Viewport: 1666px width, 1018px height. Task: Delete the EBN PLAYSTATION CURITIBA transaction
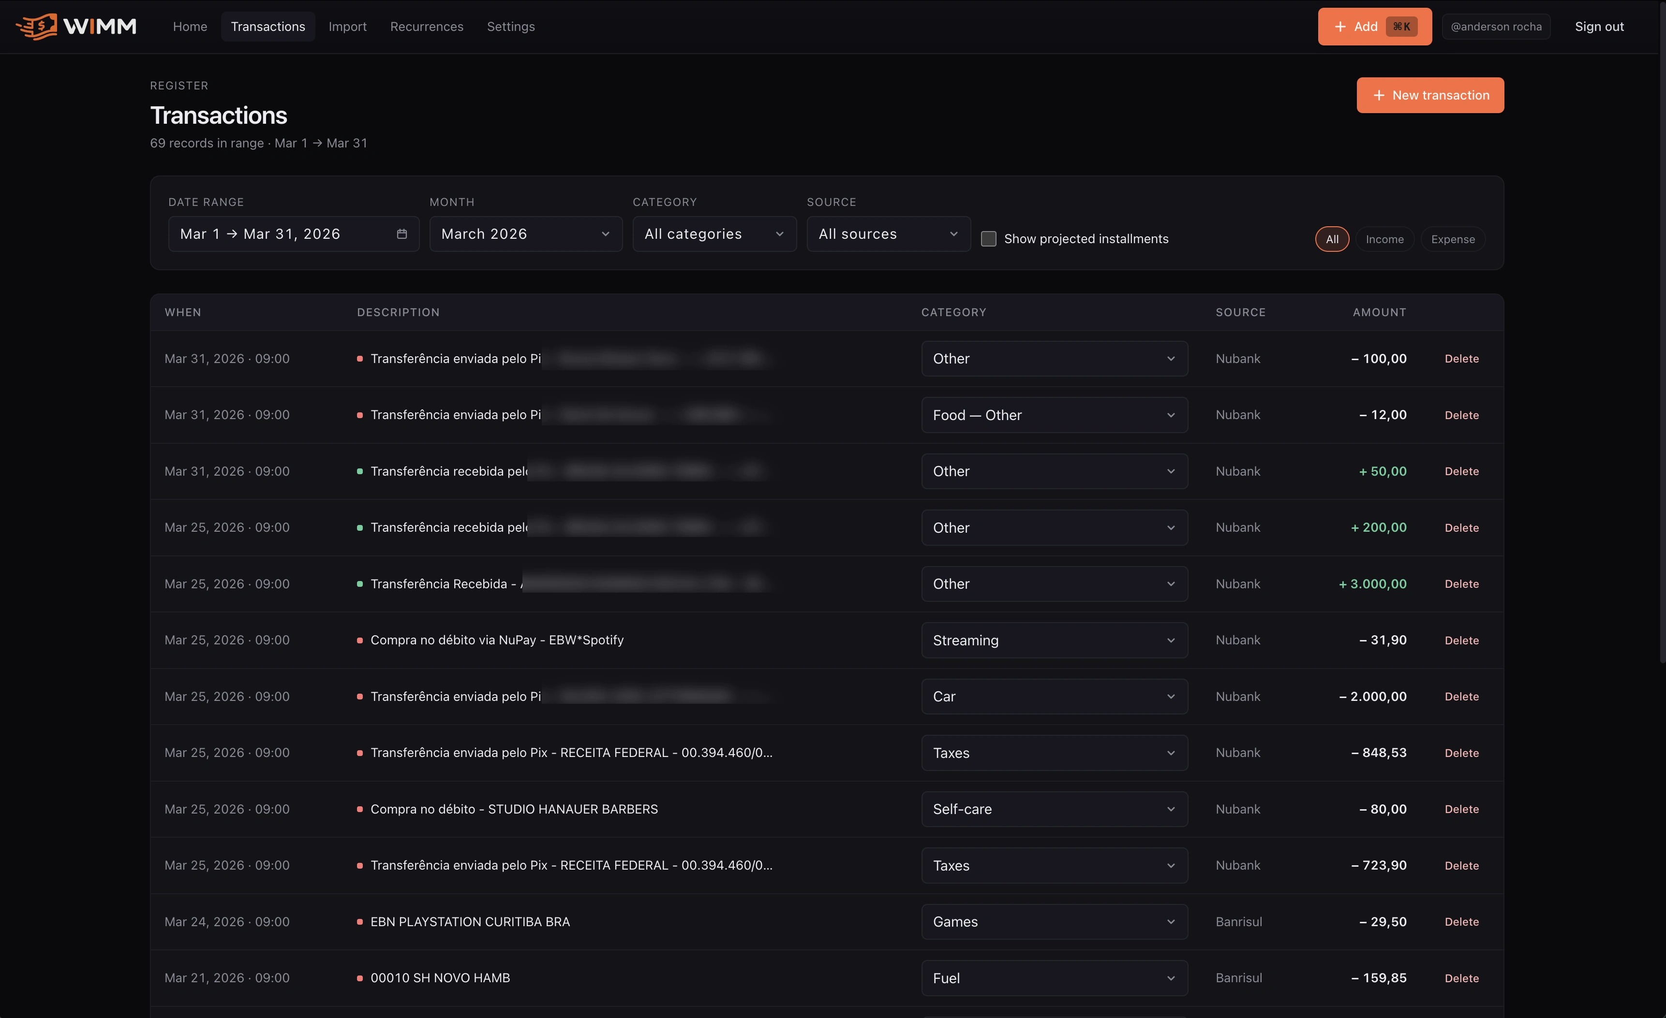click(x=1461, y=921)
